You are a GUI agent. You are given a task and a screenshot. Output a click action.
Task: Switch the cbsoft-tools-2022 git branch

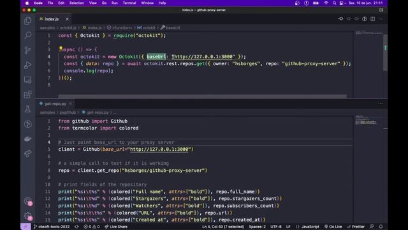pyautogui.click(x=52, y=227)
